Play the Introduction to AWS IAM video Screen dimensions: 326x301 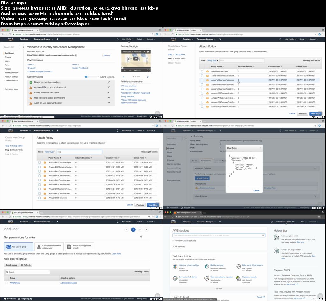[136, 59]
